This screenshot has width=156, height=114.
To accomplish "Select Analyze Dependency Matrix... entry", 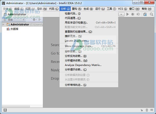I will pyautogui.click(x=89, y=65).
